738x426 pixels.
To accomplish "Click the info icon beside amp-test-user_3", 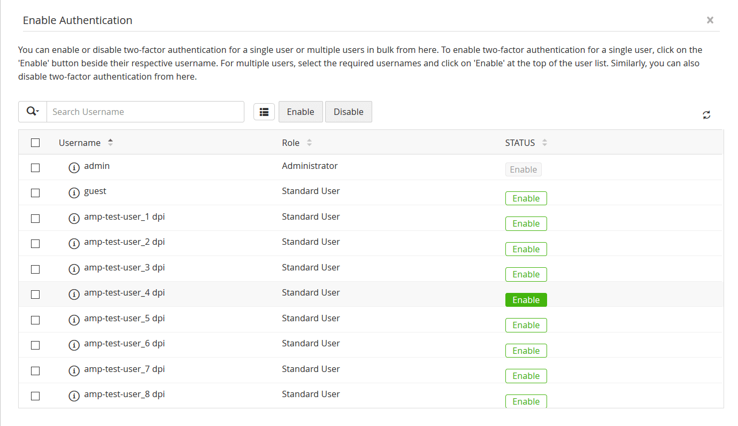I will click(74, 269).
